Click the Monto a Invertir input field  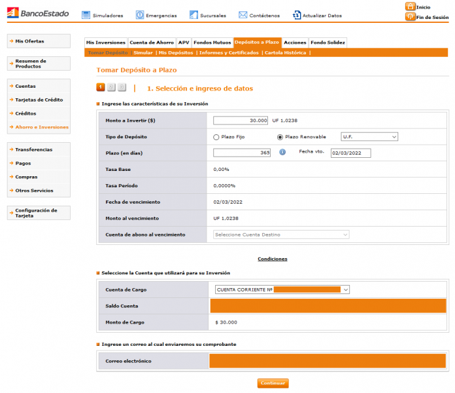[x=241, y=121]
